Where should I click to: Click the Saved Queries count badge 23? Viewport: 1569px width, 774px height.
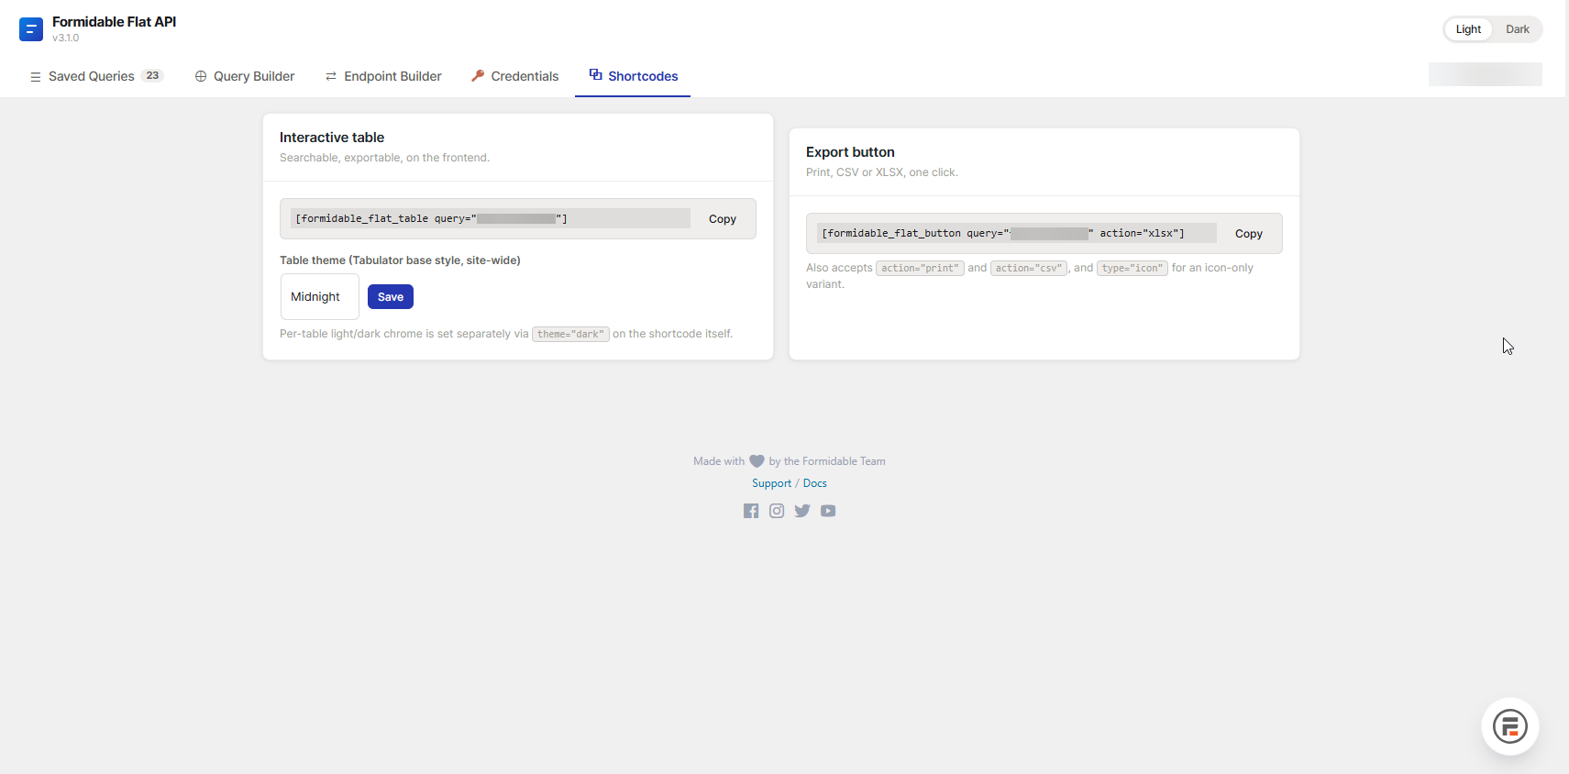point(152,75)
